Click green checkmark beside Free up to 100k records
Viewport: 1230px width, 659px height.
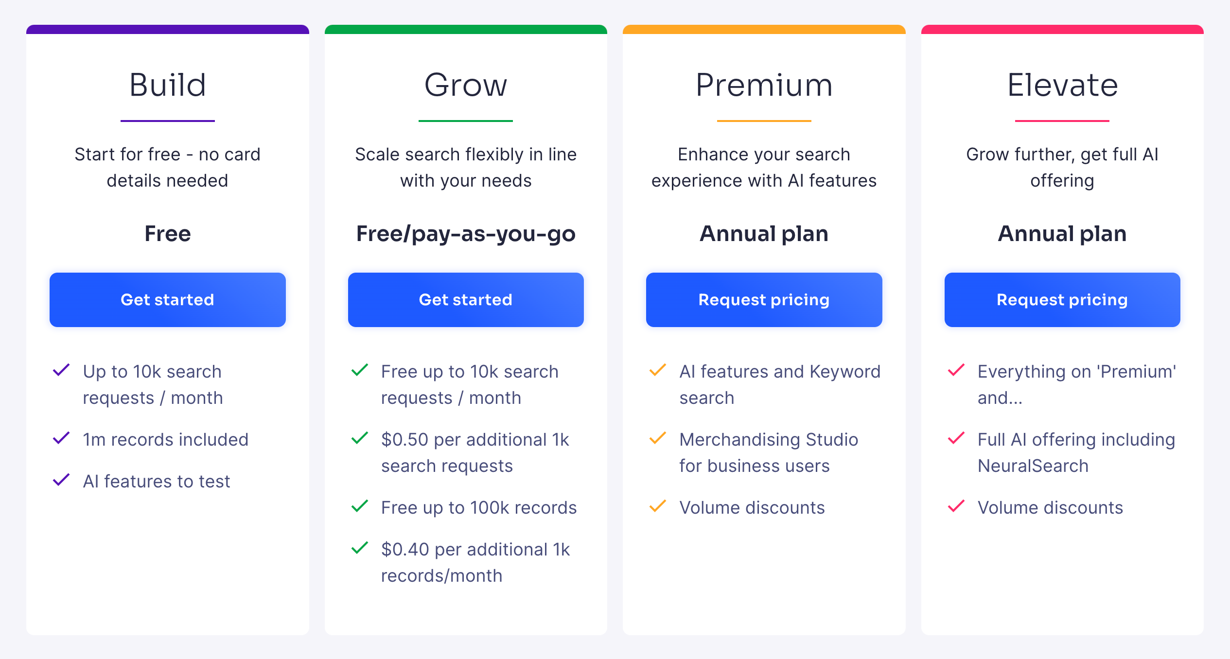point(359,506)
